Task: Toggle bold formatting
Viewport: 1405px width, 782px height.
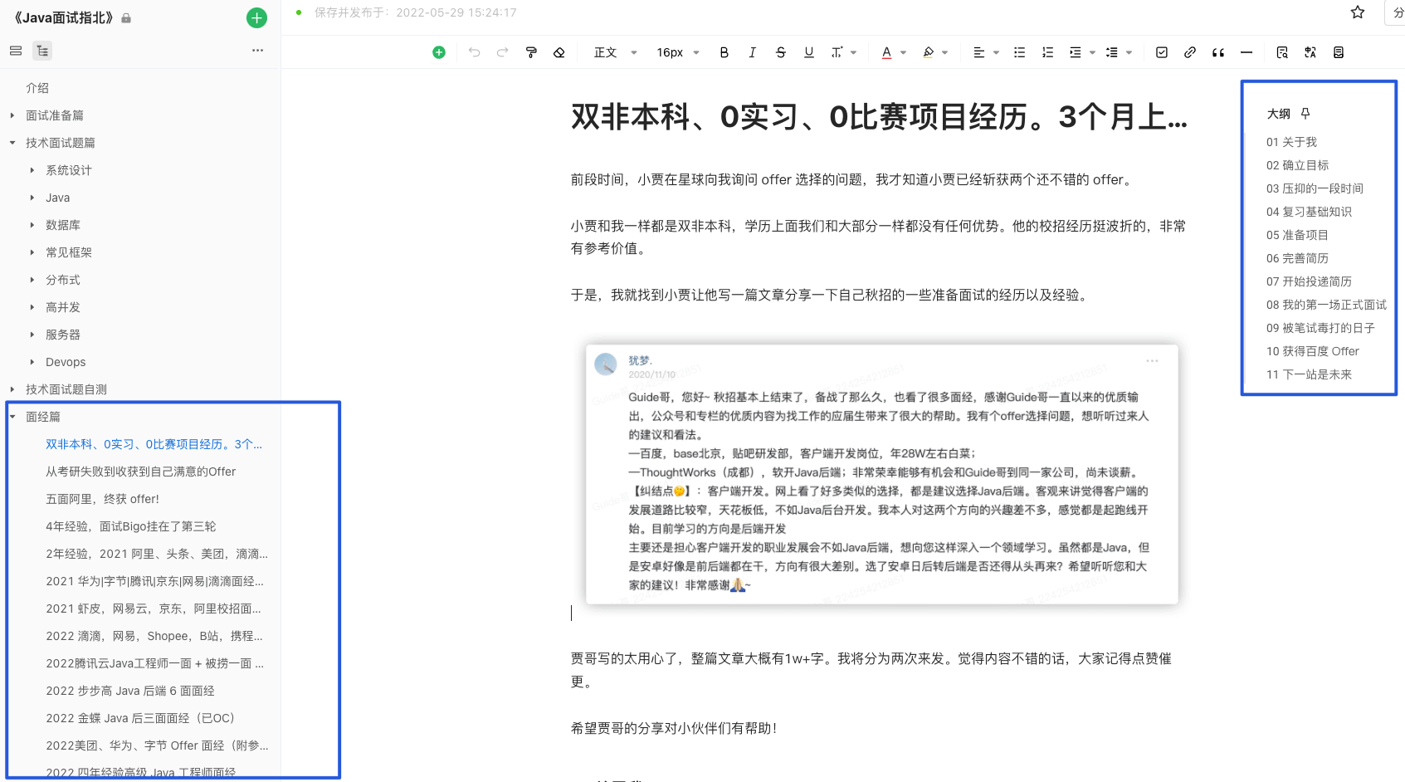Action: coord(724,52)
